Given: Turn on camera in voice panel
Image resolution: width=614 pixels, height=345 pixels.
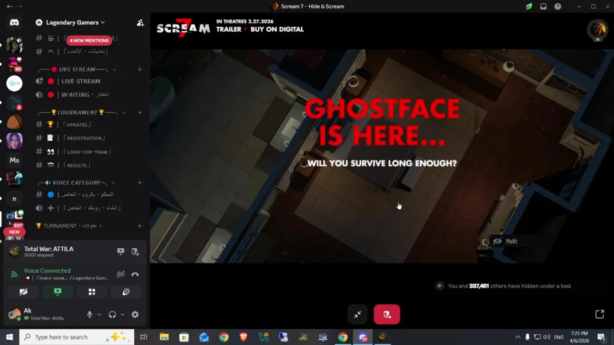Looking at the screenshot, I should pyautogui.click(x=24, y=292).
